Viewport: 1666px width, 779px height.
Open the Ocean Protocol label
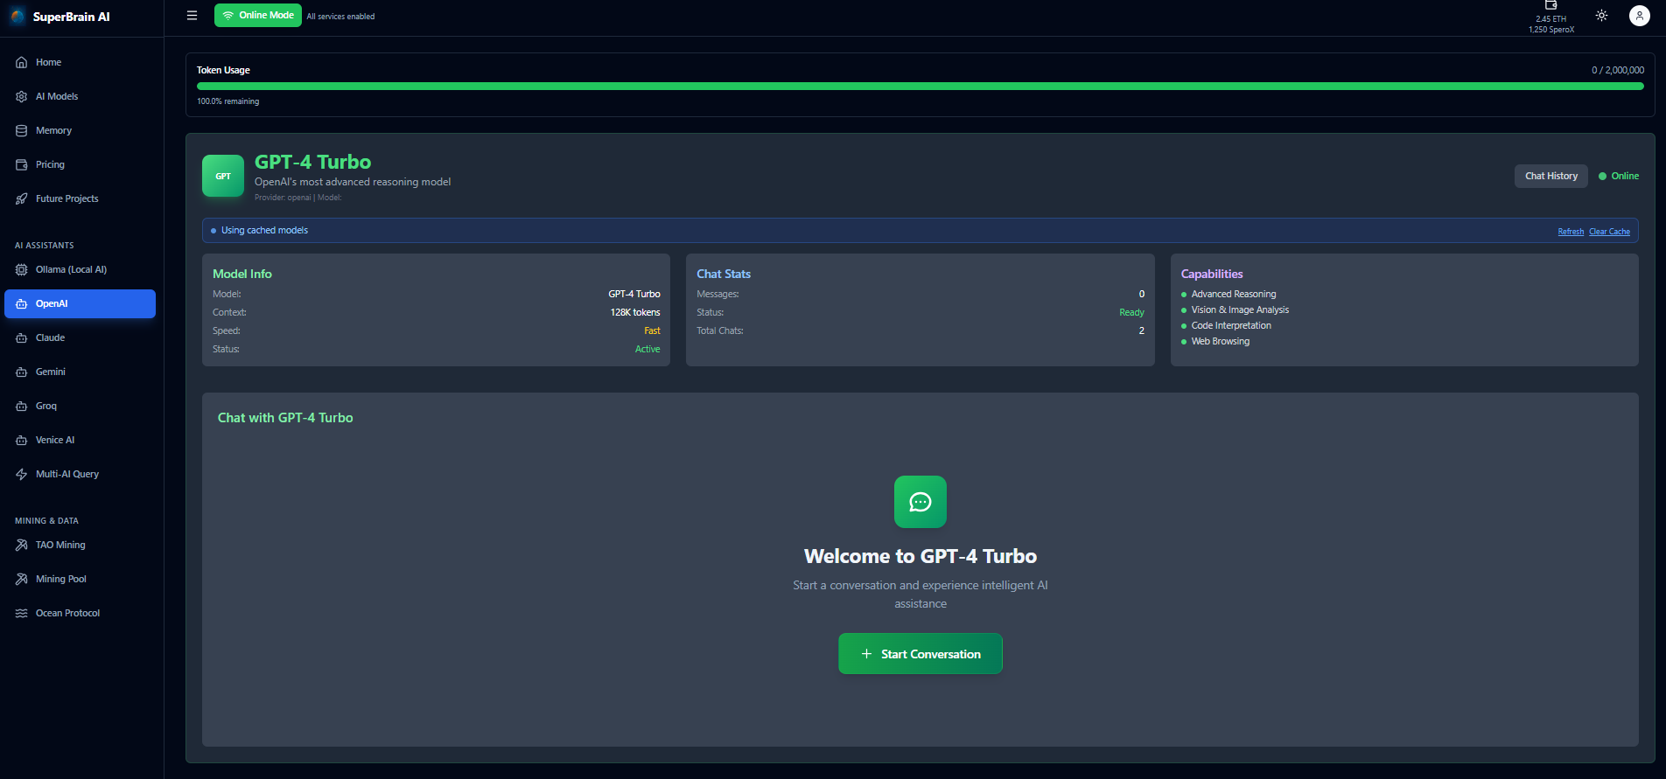67,614
